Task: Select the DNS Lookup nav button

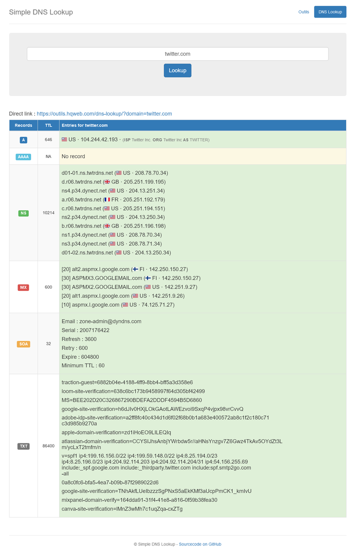Action: (330, 12)
